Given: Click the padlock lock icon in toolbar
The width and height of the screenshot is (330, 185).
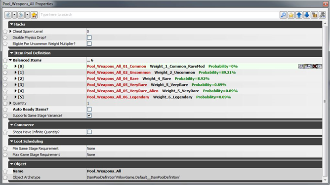Looking at the screenshot, I should coord(314,15).
